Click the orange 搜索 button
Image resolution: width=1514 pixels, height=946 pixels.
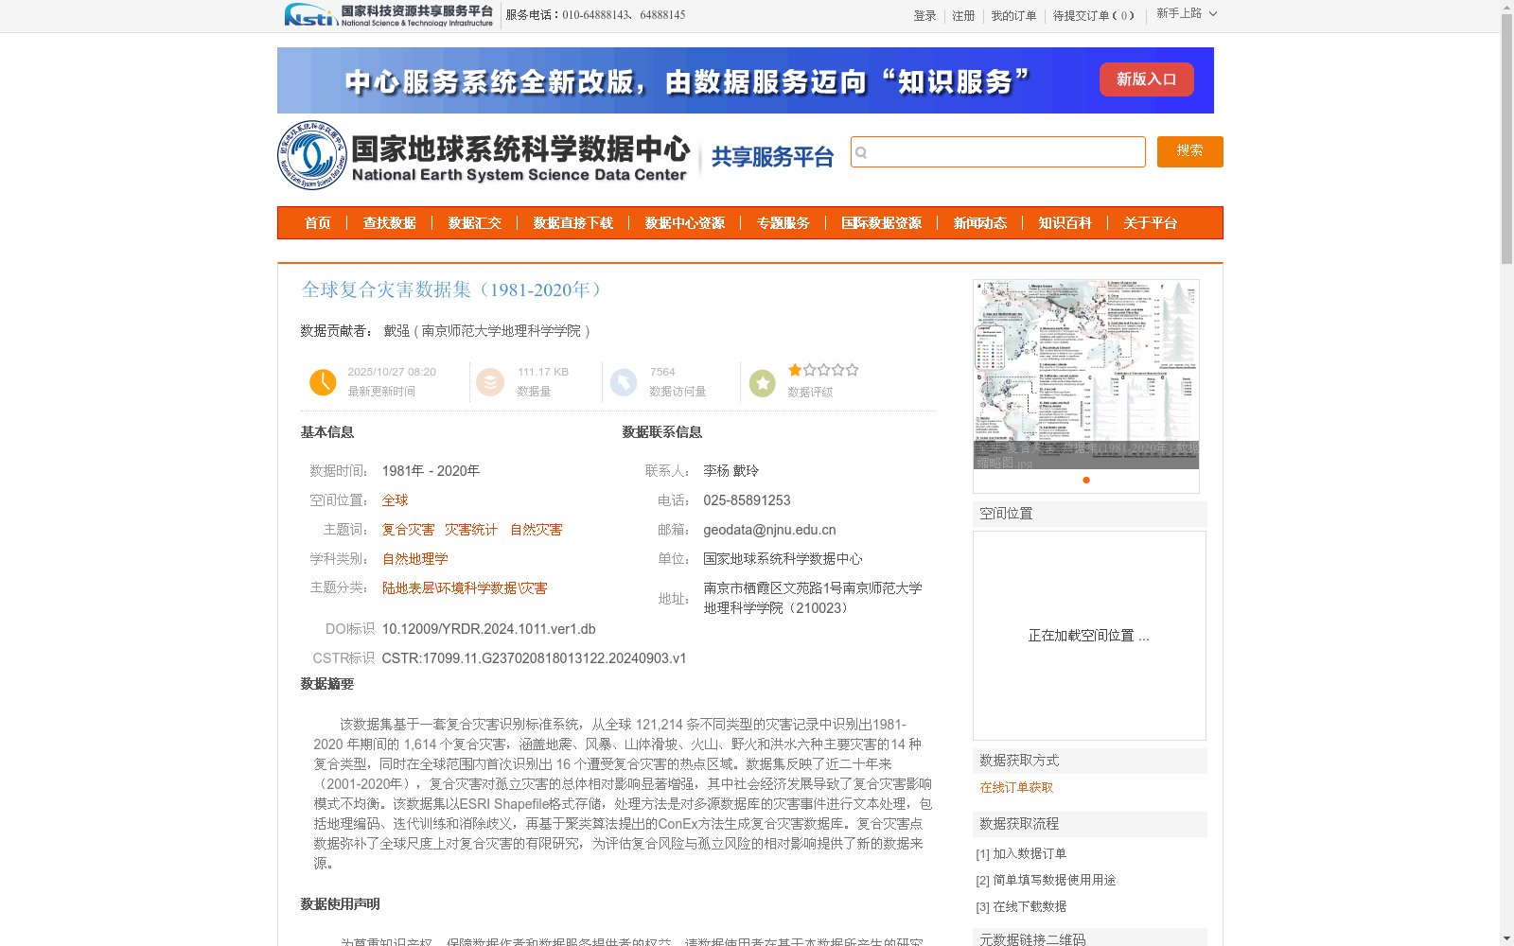[1189, 151]
